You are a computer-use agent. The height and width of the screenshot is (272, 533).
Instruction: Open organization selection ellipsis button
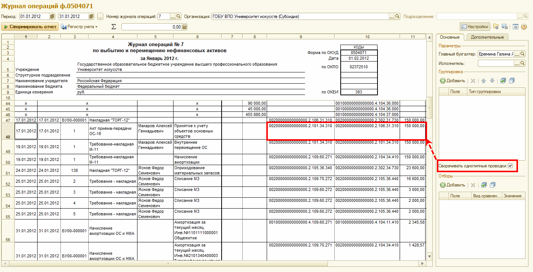[391, 17]
